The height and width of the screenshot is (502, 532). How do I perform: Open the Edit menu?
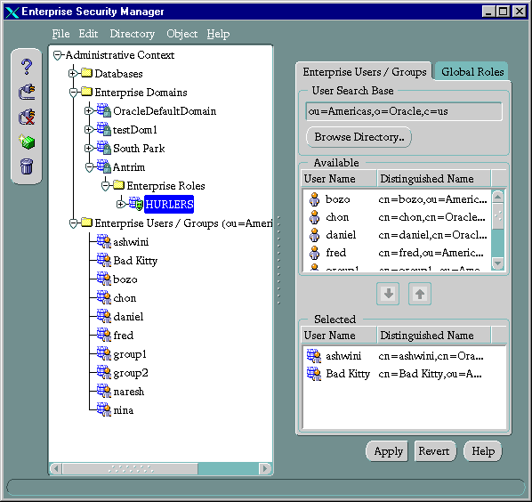(88, 34)
